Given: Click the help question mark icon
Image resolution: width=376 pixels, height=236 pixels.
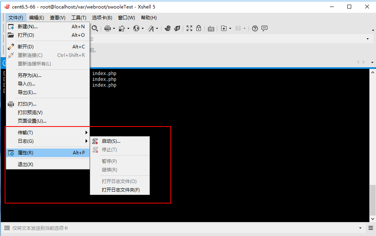Looking at the screenshot, I should pos(255,29).
